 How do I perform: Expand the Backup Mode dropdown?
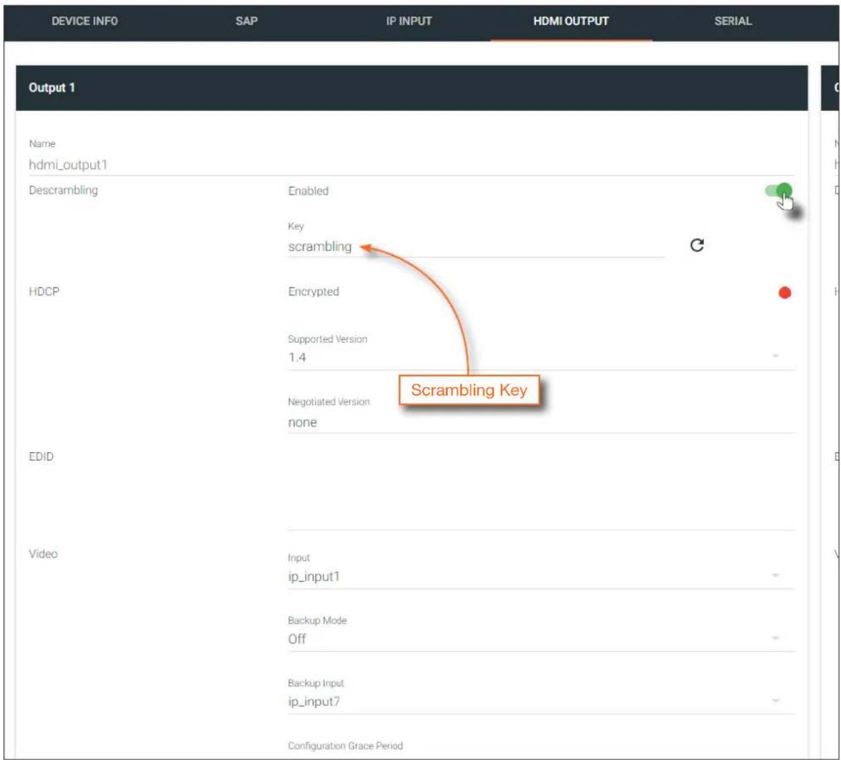coord(541,639)
